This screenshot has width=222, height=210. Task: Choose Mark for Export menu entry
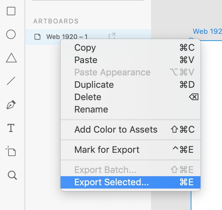(107, 150)
